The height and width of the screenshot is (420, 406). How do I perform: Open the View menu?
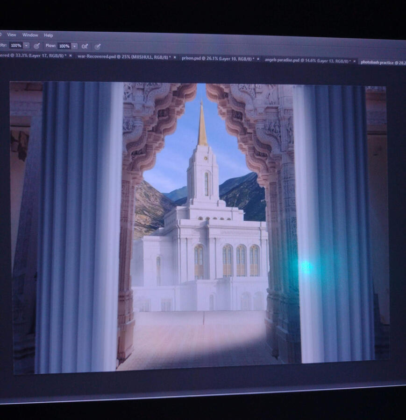click(x=12, y=35)
